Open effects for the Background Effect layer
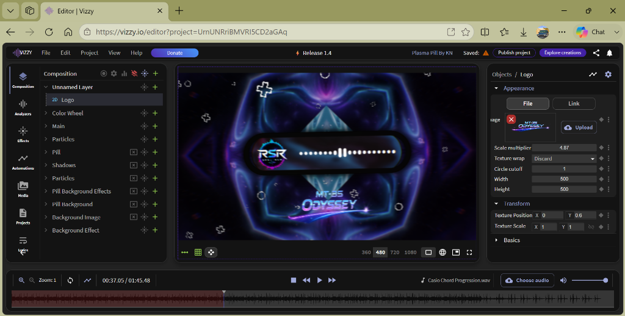This screenshot has width=625, height=316. (144, 230)
